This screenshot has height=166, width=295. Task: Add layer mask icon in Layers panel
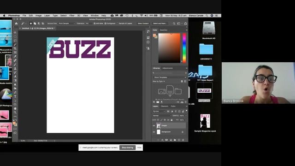[166, 140]
